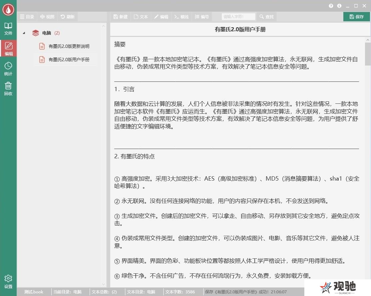This screenshot has height=296, width=371.
Task: Click the line starting ② 永无联网
Action: 221,201
